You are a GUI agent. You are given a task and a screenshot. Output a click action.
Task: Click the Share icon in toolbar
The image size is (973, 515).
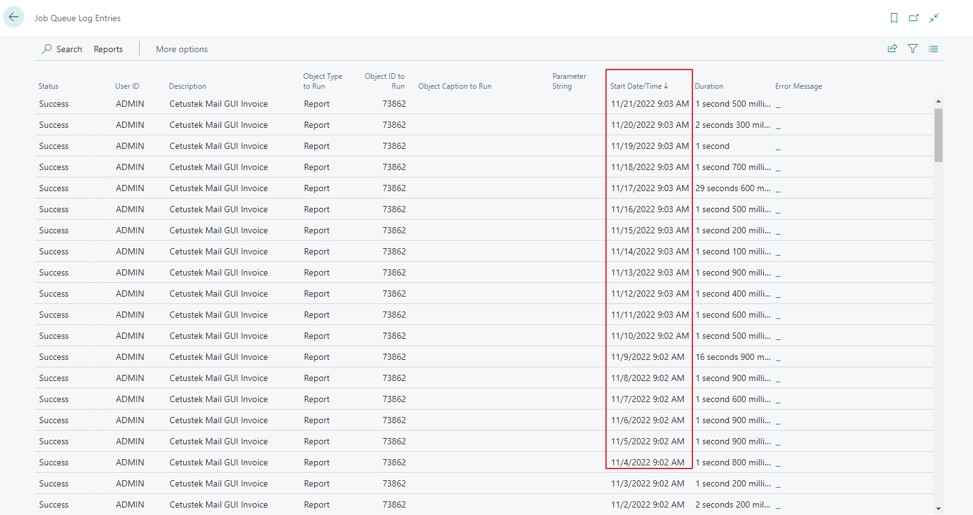pyautogui.click(x=892, y=48)
